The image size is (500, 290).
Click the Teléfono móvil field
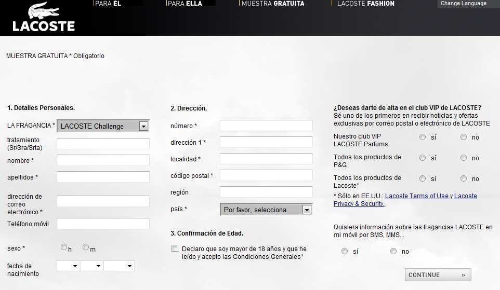point(103,224)
